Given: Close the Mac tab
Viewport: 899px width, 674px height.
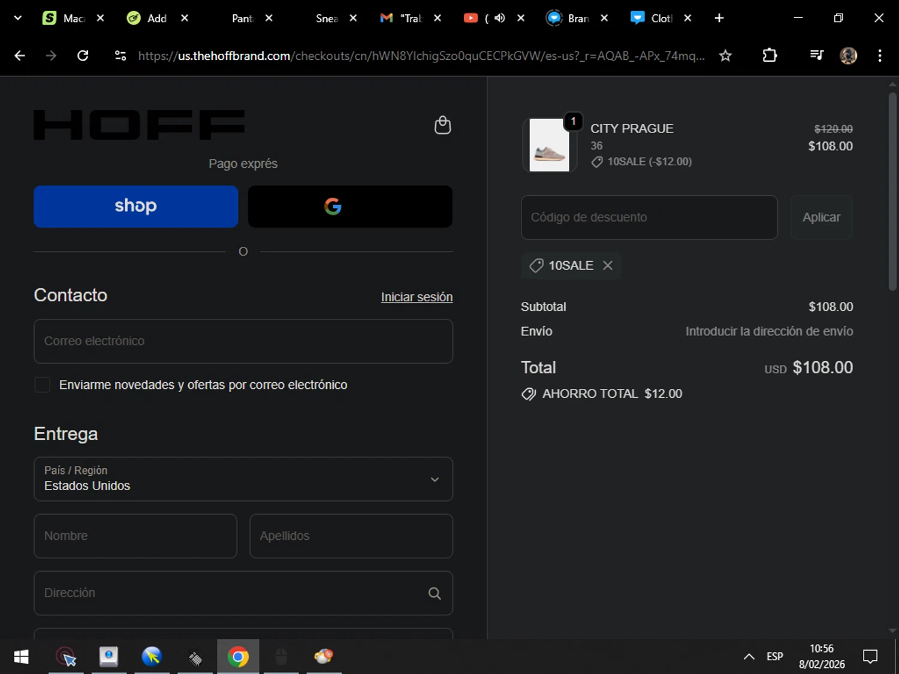Looking at the screenshot, I should coord(100,18).
